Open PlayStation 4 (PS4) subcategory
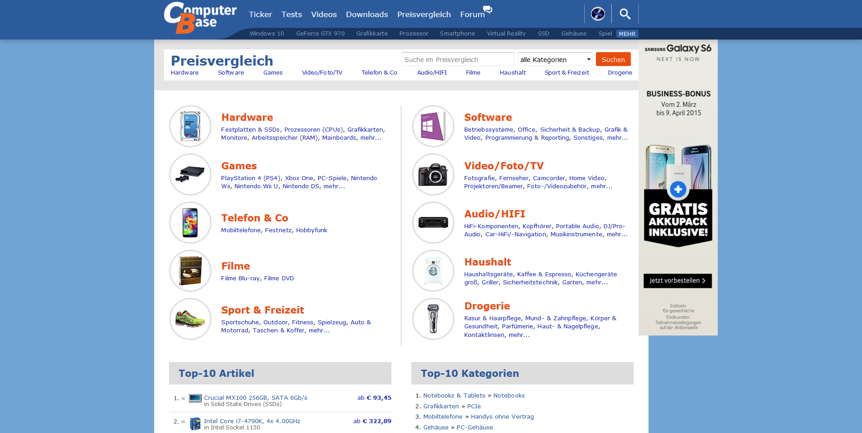The height and width of the screenshot is (433, 862). [251, 178]
